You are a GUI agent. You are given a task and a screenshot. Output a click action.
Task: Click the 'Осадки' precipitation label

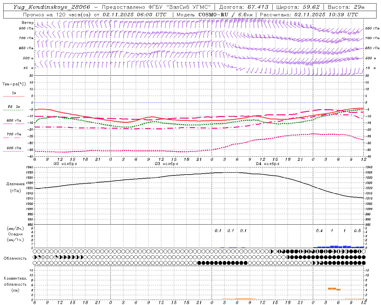point(15,234)
